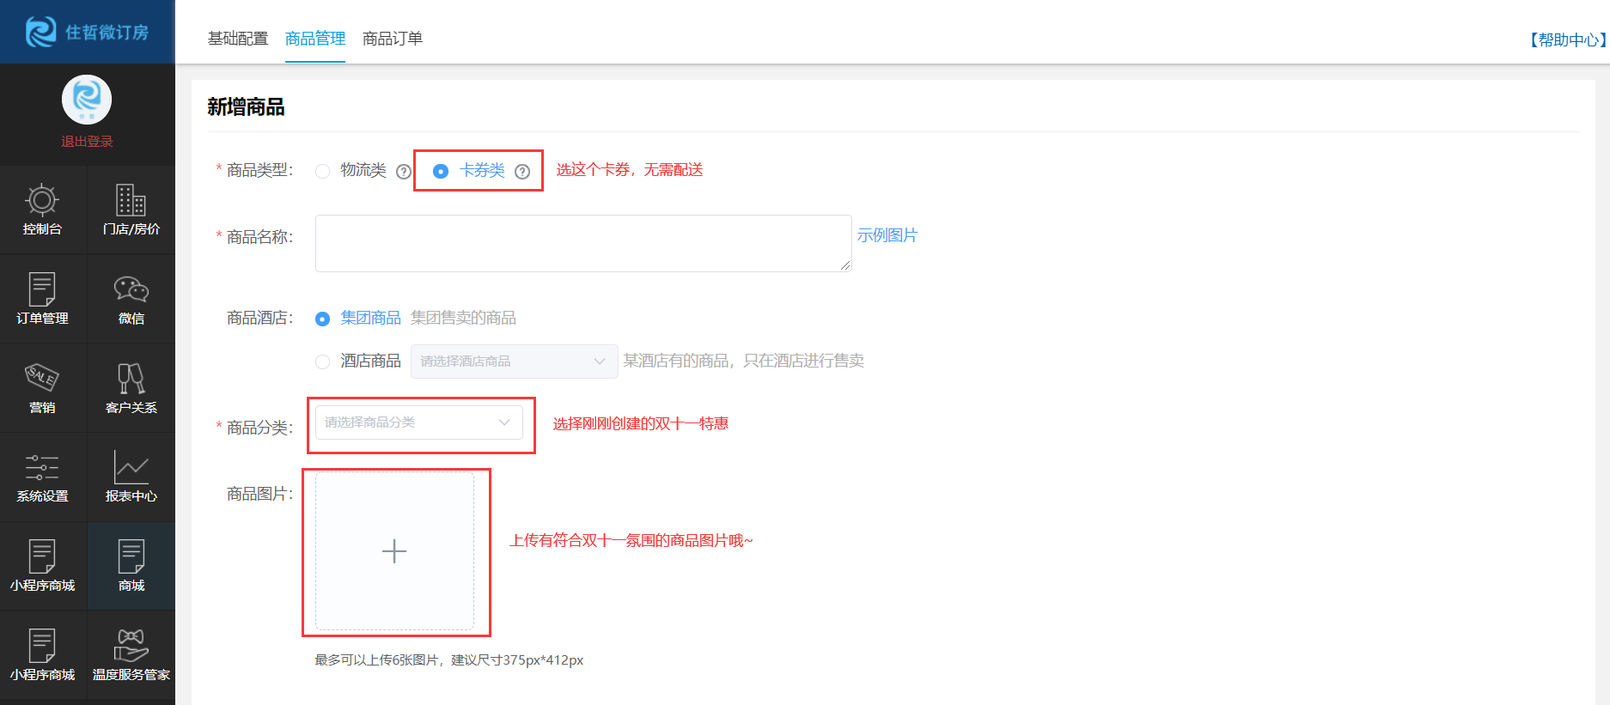Screen dimensions: 1610x705
Task: Click the 住哲微订房 logo
Action: (87, 32)
